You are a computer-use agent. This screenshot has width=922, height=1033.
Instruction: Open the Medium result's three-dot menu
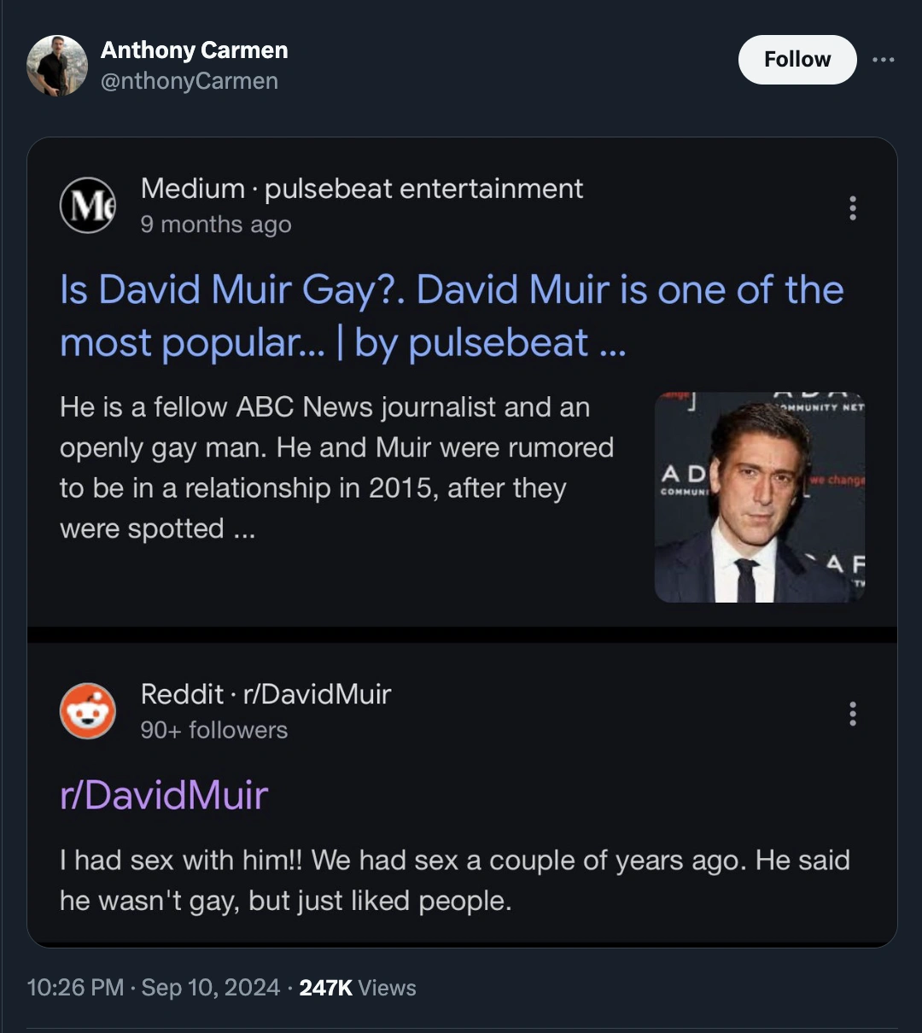point(852,208)
